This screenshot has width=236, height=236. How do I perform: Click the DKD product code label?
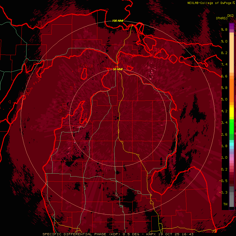pyautogui.click(x=230, y=15)
